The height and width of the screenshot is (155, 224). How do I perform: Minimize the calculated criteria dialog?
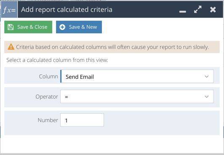click(x=183, y=11)
